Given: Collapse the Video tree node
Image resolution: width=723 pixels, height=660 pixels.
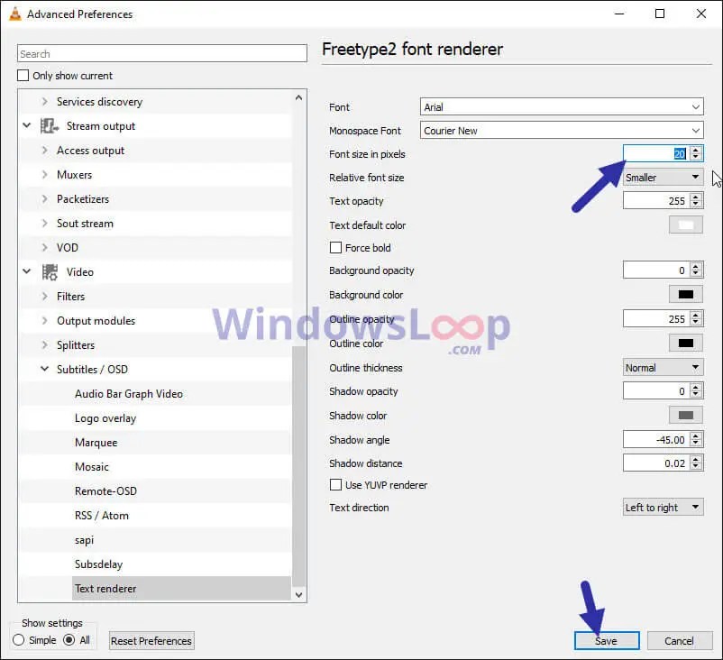Looking at the screenshot, I should (x=27, y=271).
